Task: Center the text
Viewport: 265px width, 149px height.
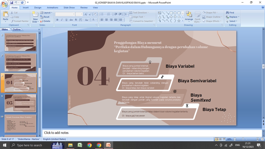Action: coord(107,20)
